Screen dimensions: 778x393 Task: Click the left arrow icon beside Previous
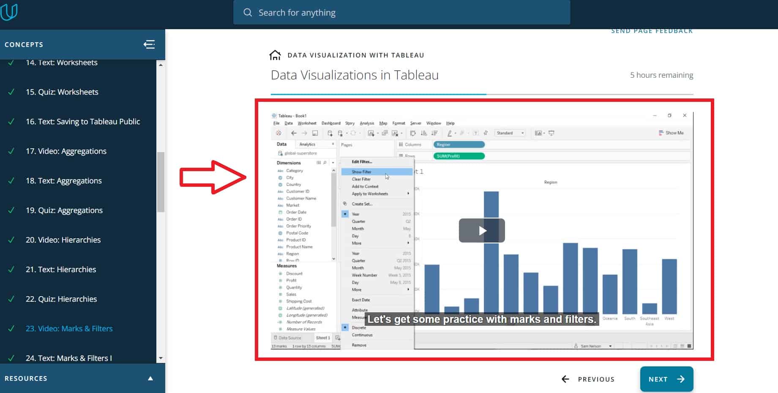pyautogui.click(x=565, y=379)
